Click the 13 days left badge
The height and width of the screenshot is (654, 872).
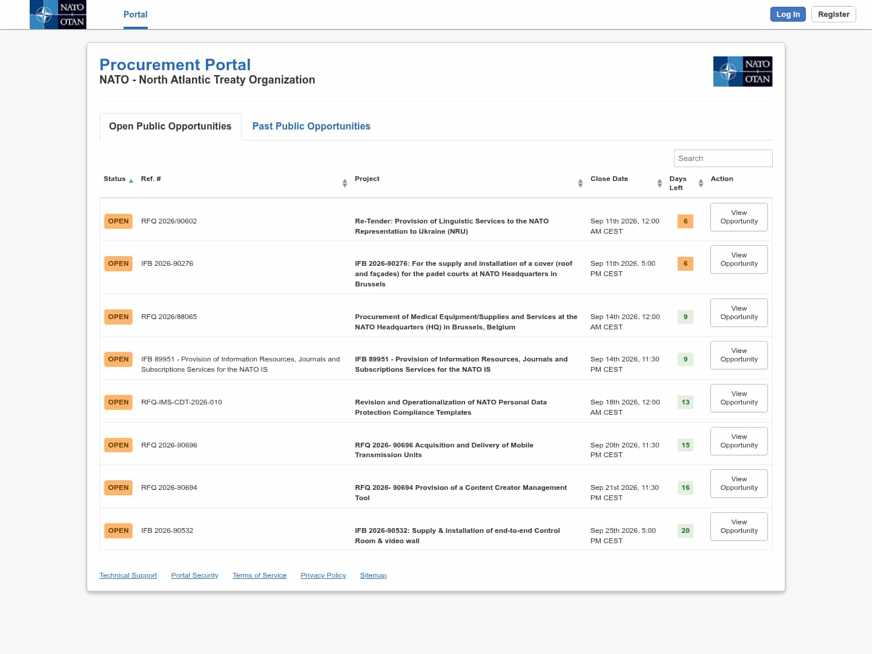pos(685,402)
